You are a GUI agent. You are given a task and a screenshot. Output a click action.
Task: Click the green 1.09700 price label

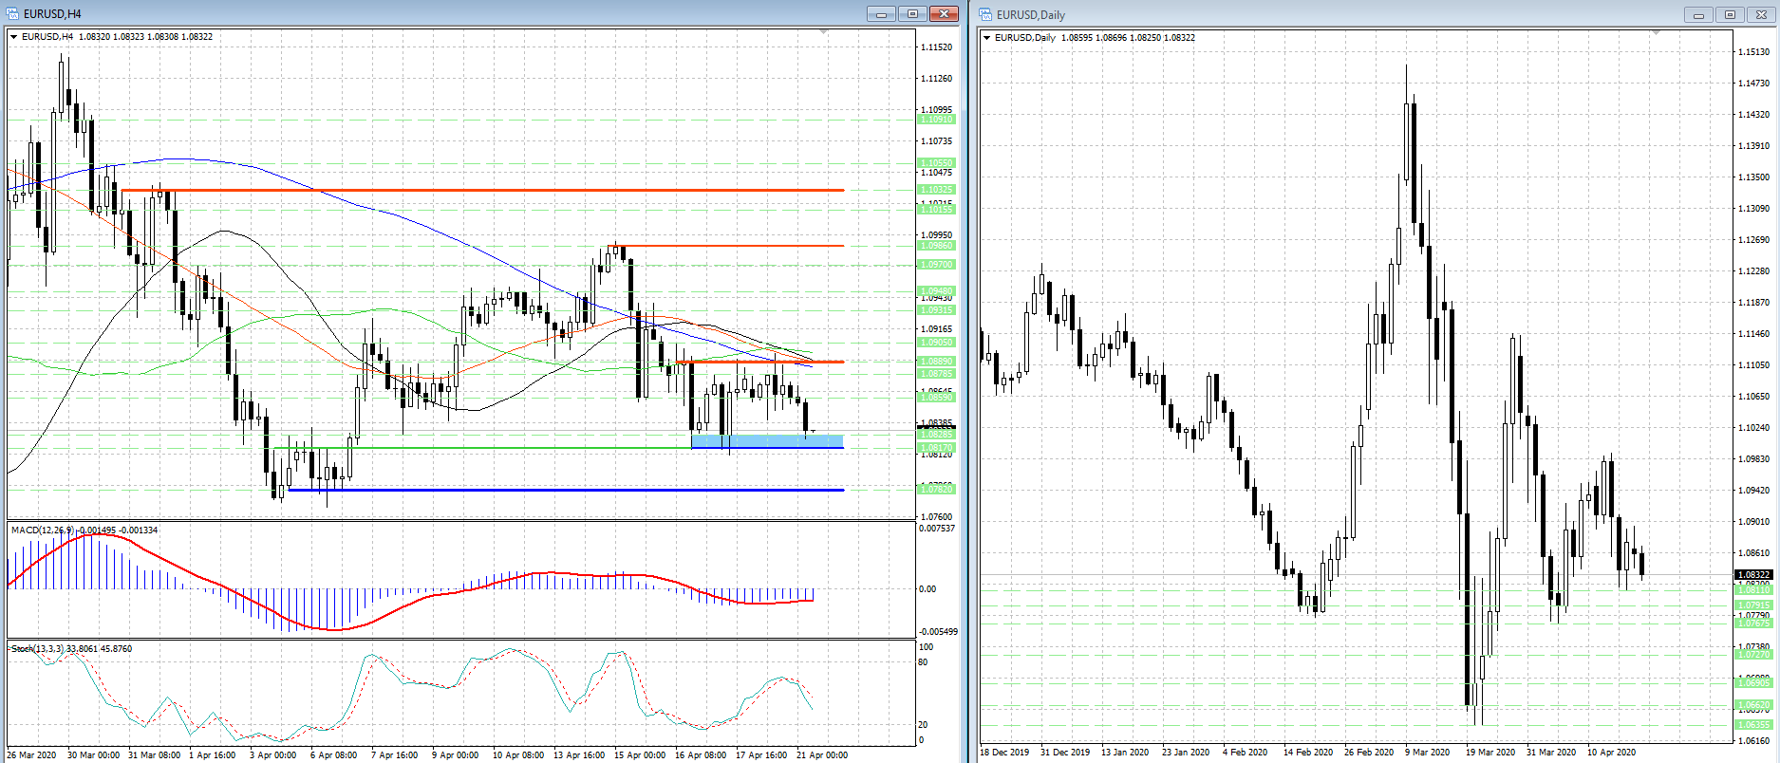(936, 265)
